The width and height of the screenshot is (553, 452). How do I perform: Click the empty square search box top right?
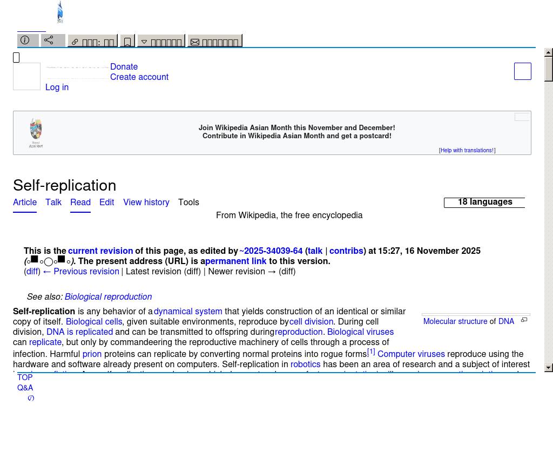[522, 71]
